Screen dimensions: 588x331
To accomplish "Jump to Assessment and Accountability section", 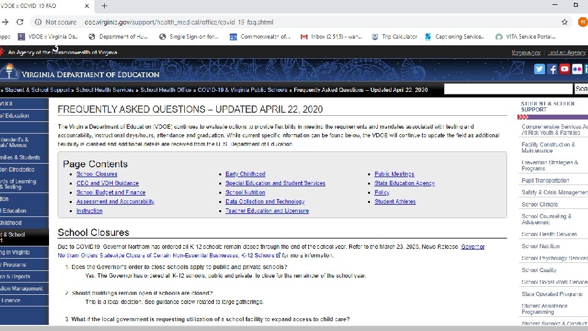I will point(115,202).
